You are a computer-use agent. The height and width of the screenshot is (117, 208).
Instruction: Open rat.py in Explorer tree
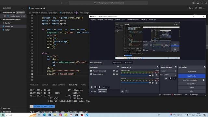coord(8,30)
